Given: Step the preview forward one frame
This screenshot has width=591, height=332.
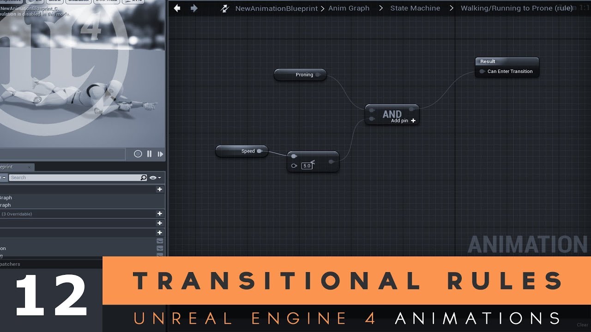Looking at the screenshot, I should coord(160,154).
